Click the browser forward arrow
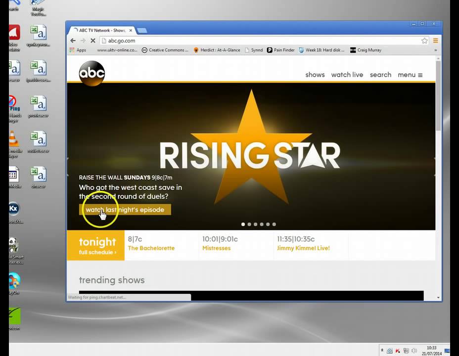The height and width of the screenshot is (356, 459). click(x=83, y=41)
